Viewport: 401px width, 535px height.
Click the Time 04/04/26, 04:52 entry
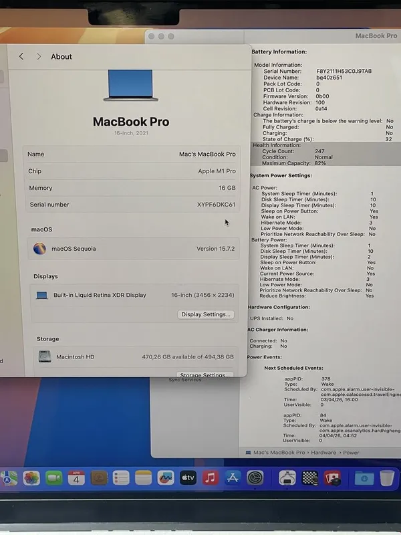pos(320,435)
